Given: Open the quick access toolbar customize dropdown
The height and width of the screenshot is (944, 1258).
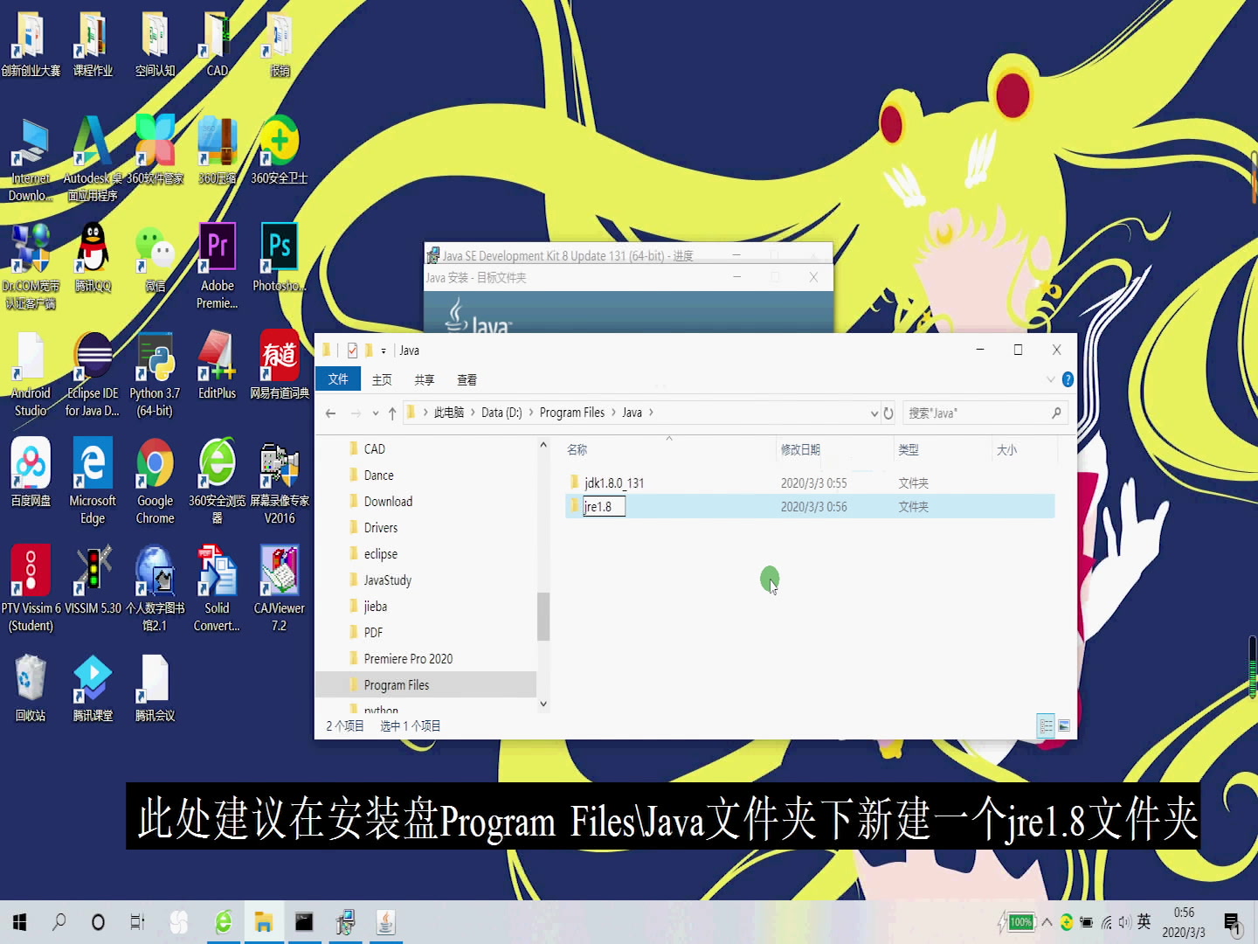Looking at the screenshot, I should (383, 351).
